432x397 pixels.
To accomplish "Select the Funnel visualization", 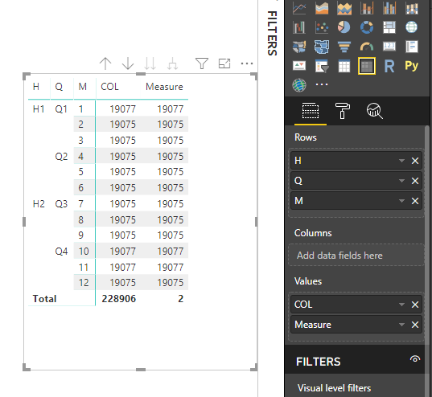I will coord(344,47).
